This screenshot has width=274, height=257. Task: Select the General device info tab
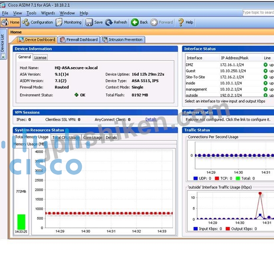click(24, 57)
